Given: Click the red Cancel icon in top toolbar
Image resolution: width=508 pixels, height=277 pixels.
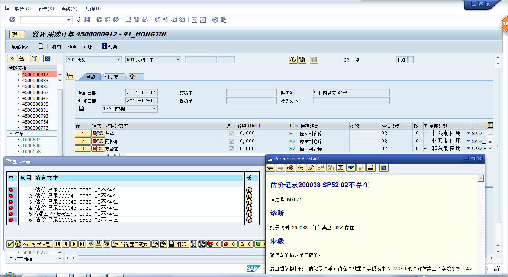Looking at the screenshot, I should pyautogui.click(x=116, y=20).
